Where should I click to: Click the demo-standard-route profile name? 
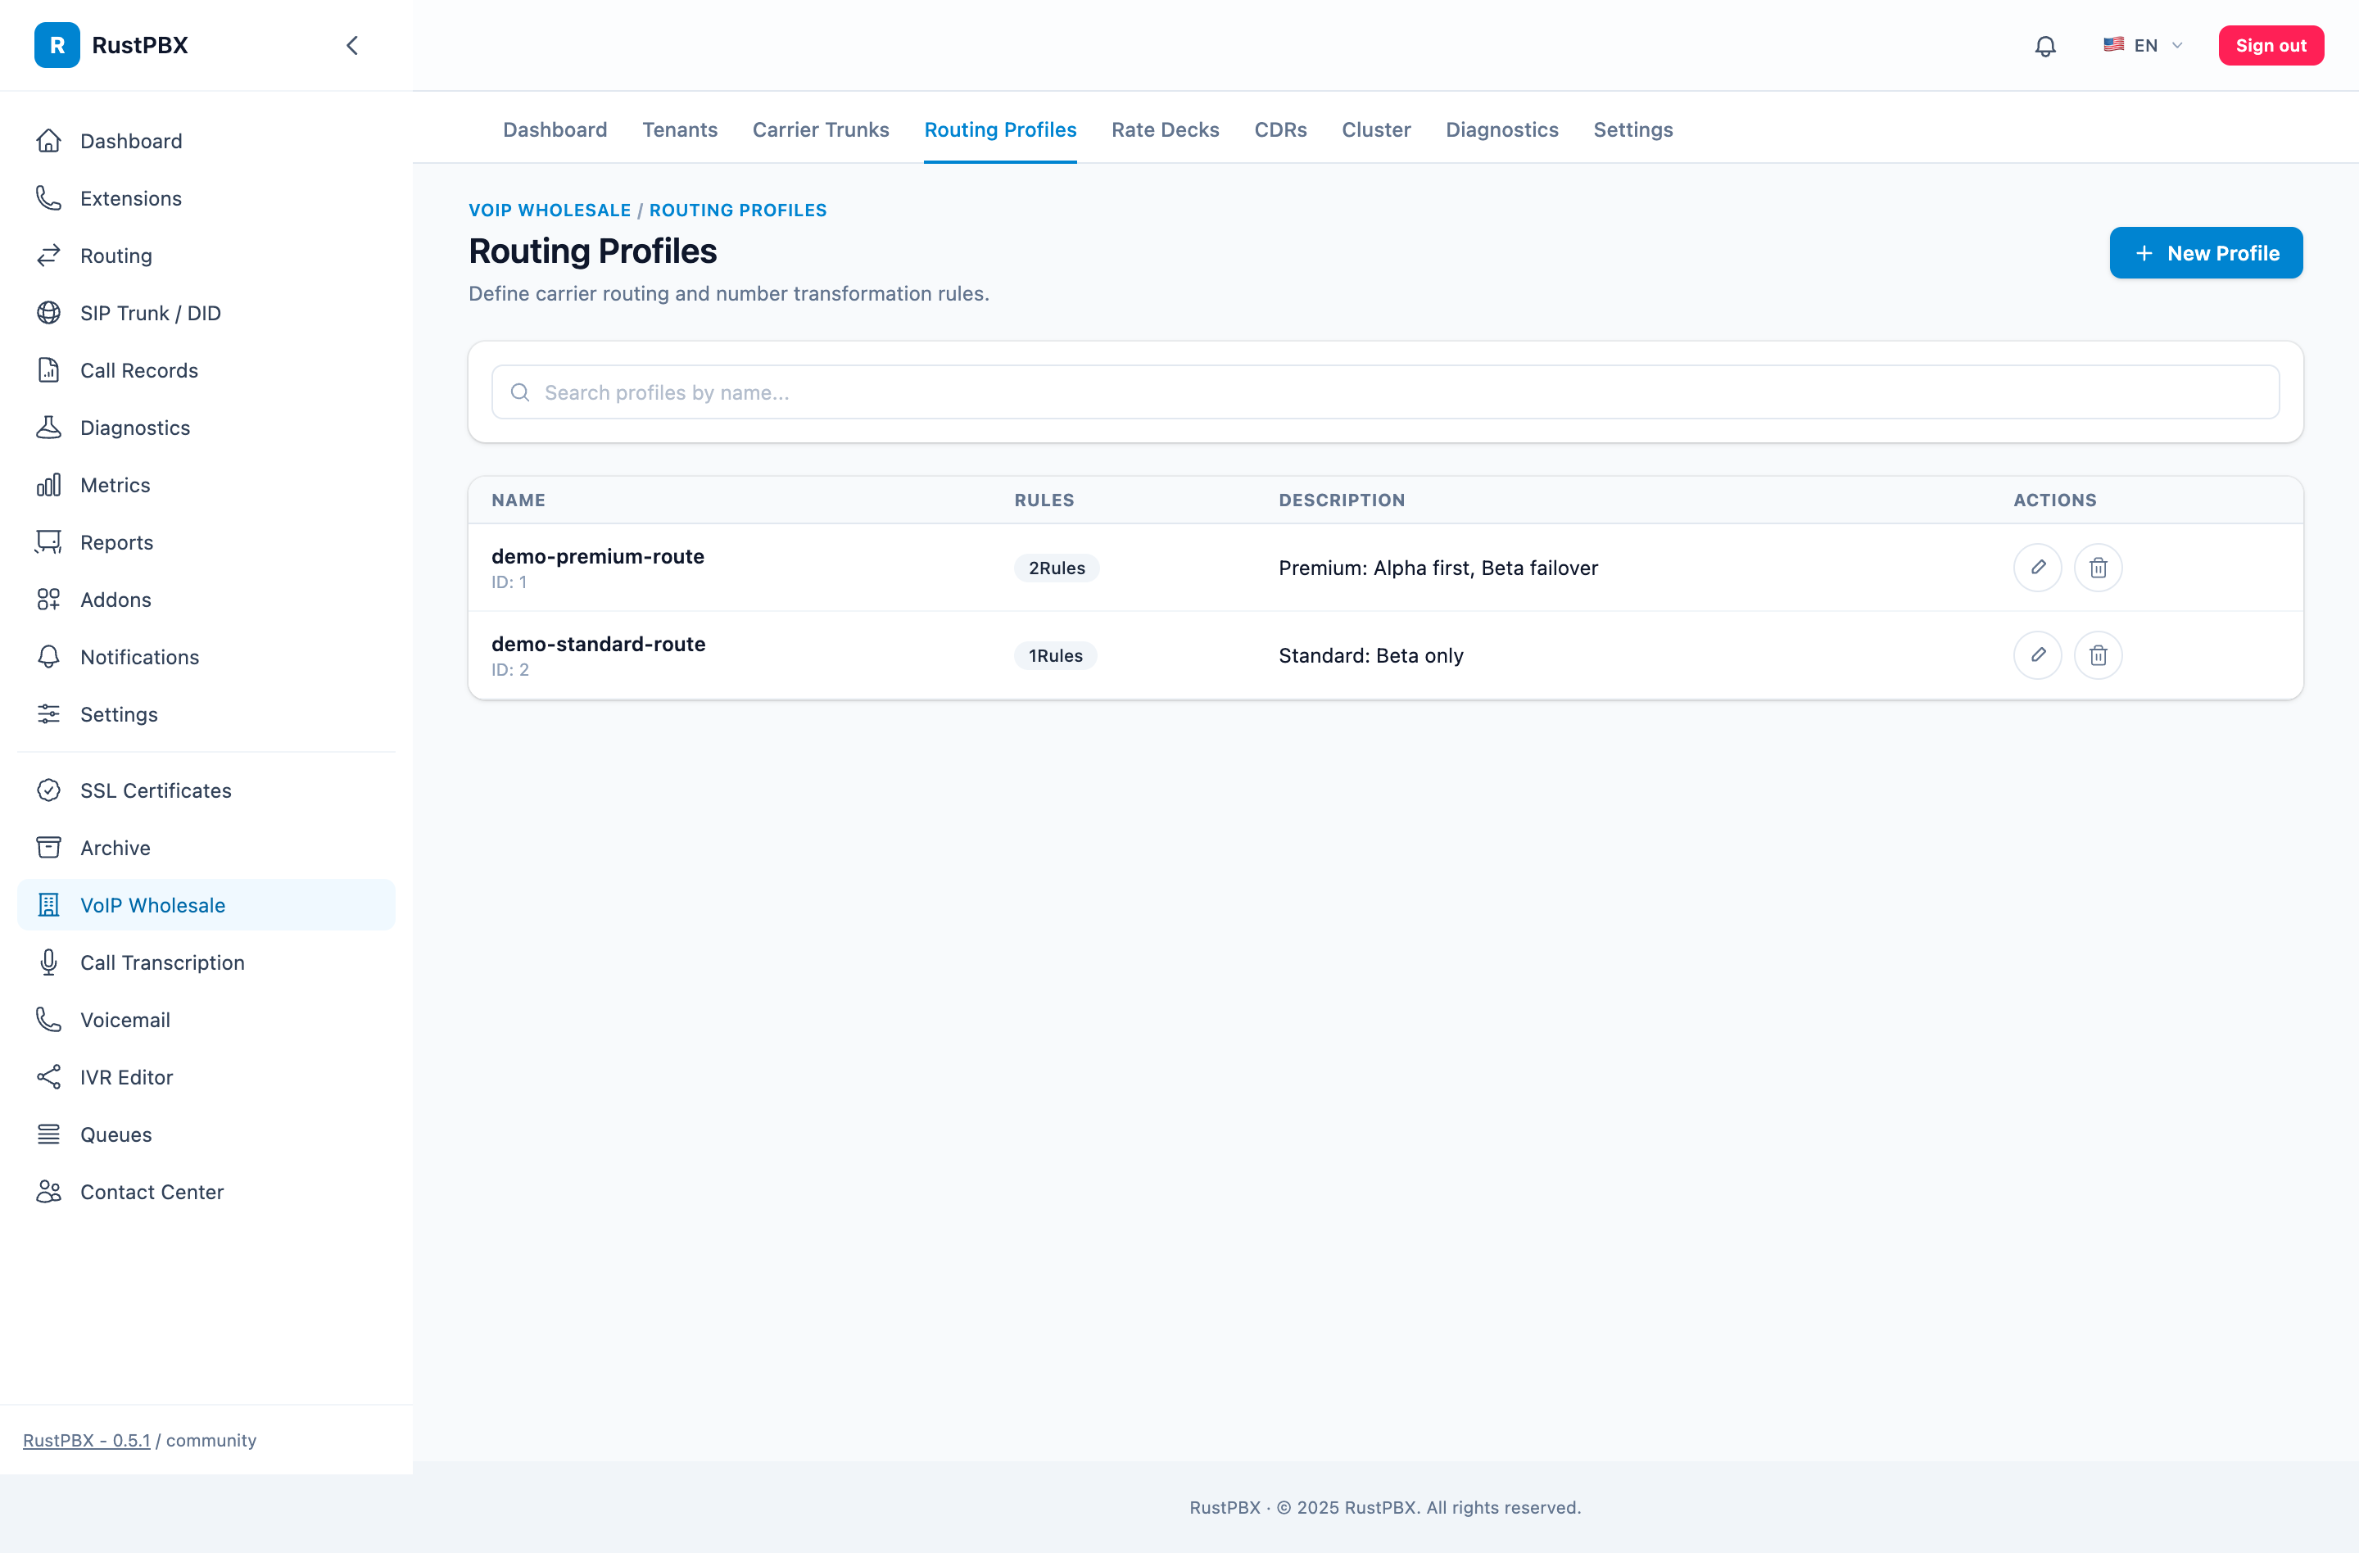(x=598, y=643)
